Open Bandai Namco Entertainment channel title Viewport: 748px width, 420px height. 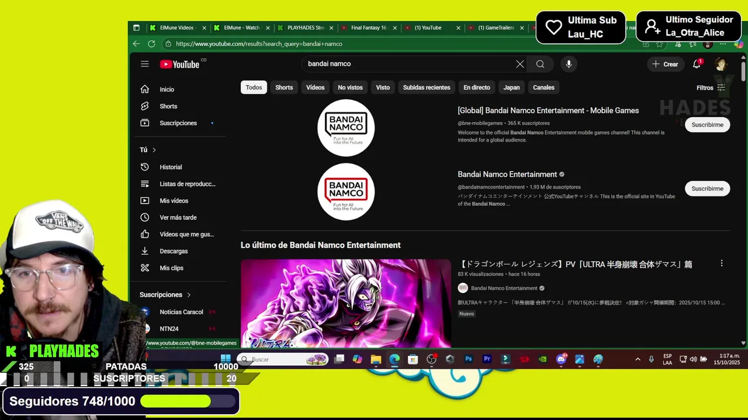point(507,174)
